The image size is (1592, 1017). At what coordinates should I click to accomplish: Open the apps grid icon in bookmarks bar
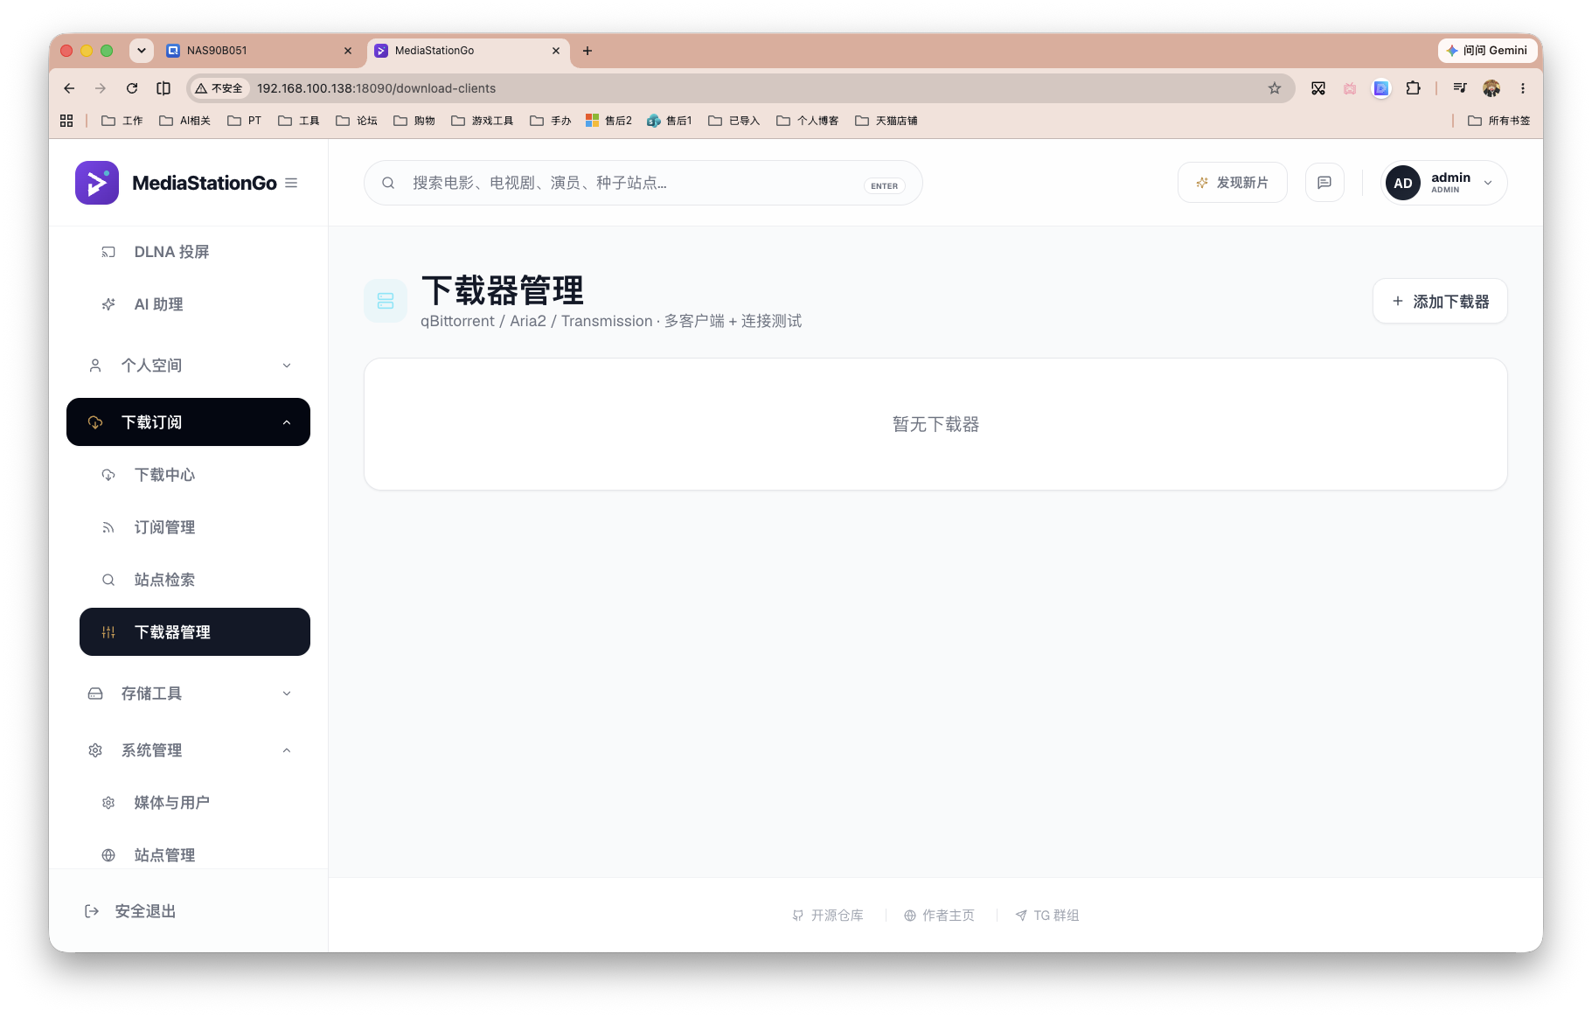[x=66, y=121]
